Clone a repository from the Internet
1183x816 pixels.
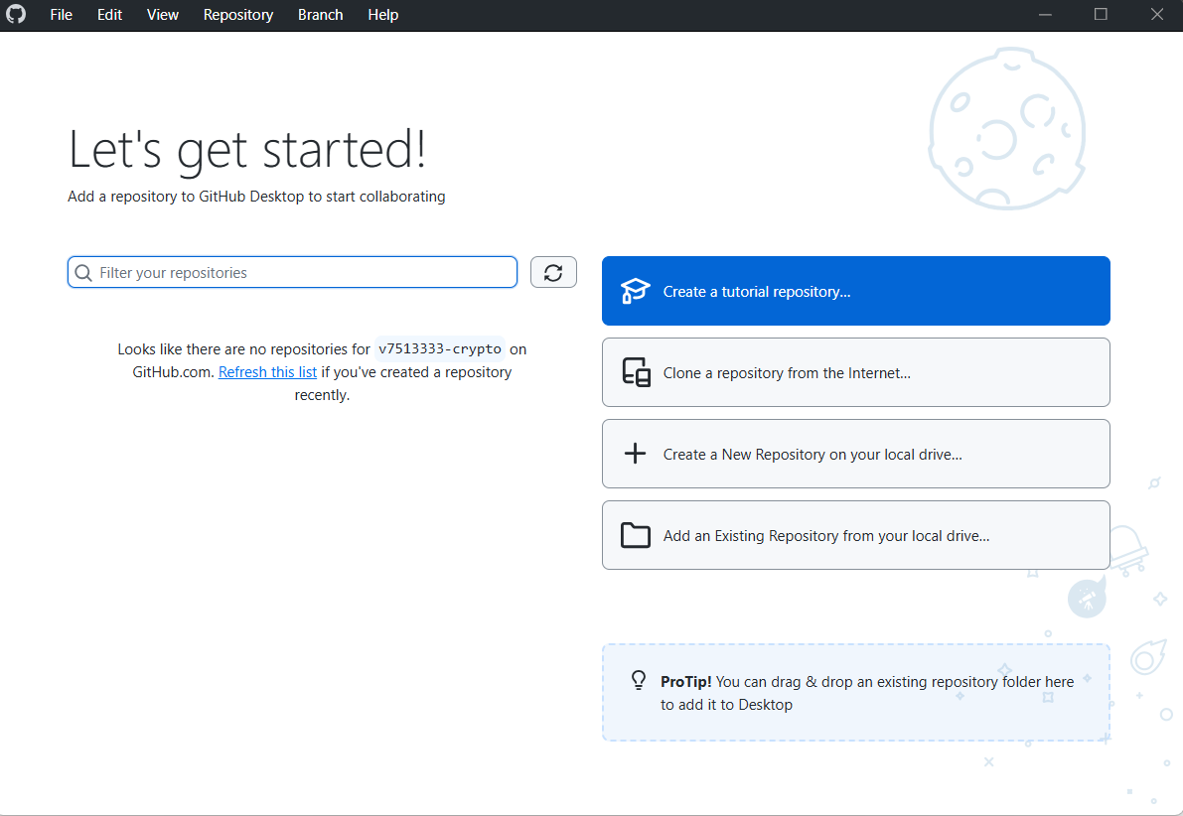[855, 372]
